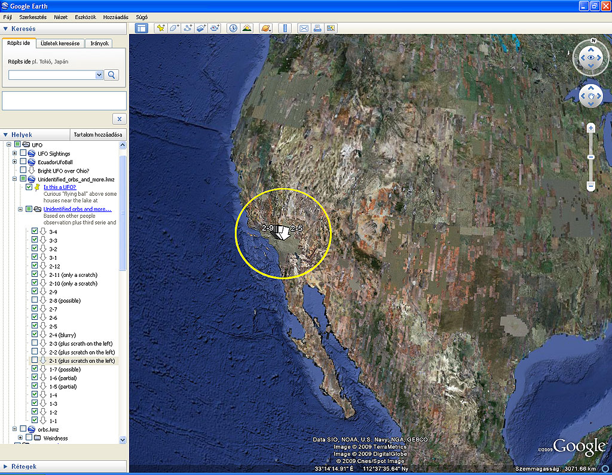
Task: Toggle sunlight across the landscape icon
Action: 247,28
